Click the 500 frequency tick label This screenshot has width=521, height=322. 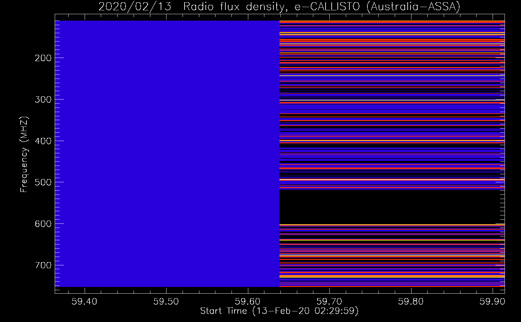point(43,182)
